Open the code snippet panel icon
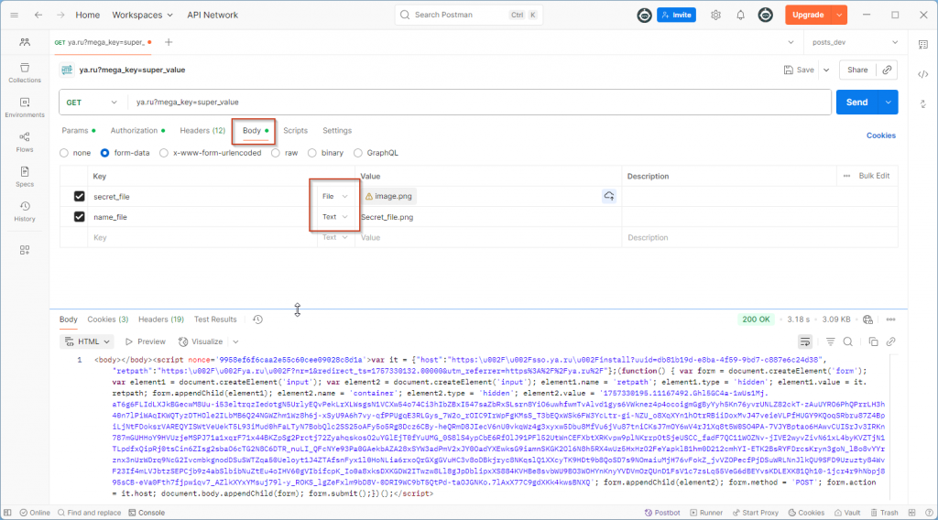The width and height of the screenshot is (938, 520). point(923,74)
